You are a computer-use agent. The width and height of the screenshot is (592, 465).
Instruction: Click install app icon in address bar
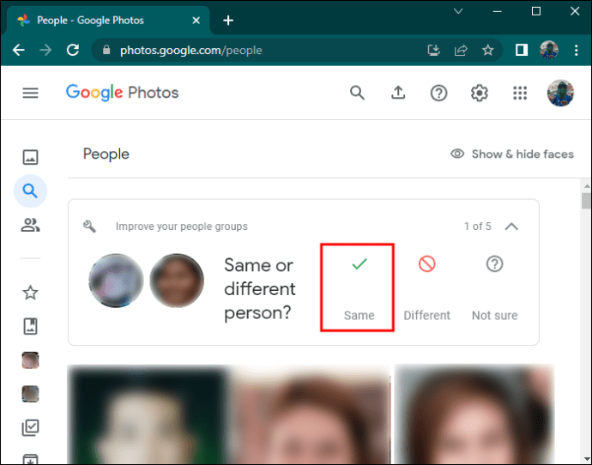[433, 51]
